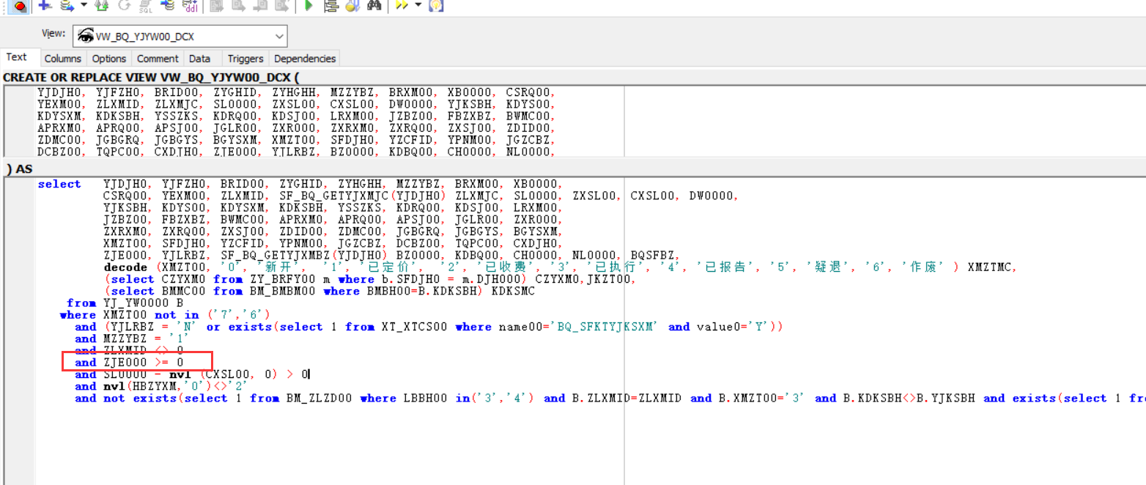Click the yellow flask test icon
This screenshot has width=1146, height=485.
[352, 6]
